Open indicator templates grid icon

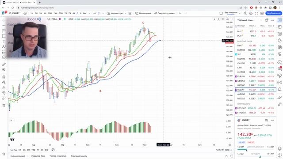pyautogui.click(x=130, y=13)
